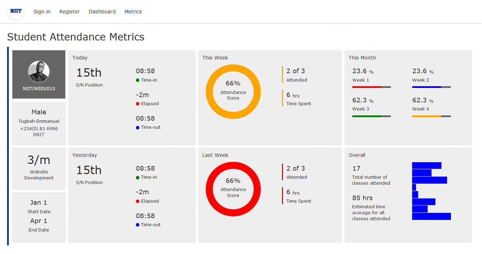This screenshot has height=254, width=482.
Task: Open the Sign in page
Action: (42, 12)
